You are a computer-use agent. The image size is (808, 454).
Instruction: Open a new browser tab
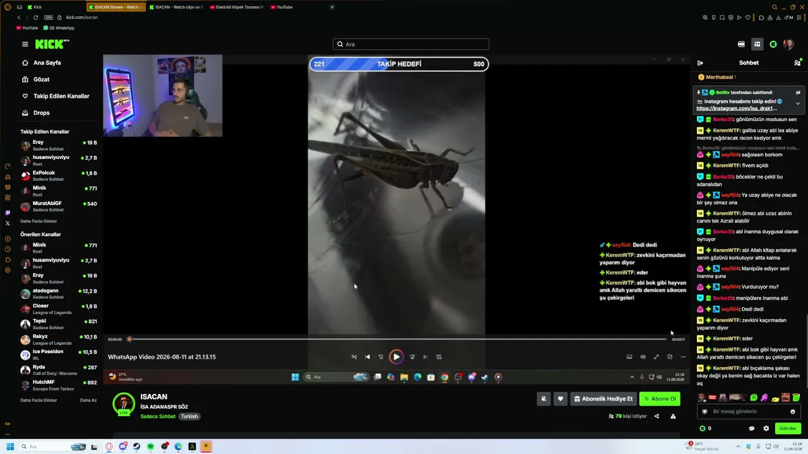pyautogui.click(x=332, y=7)
